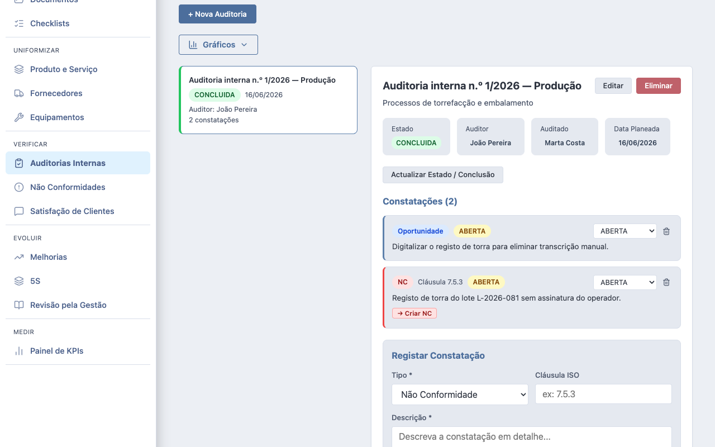Viewport: 715px width, 447px height.
Task: Expand the Gráficos dropdown
Action: [218, 45]
